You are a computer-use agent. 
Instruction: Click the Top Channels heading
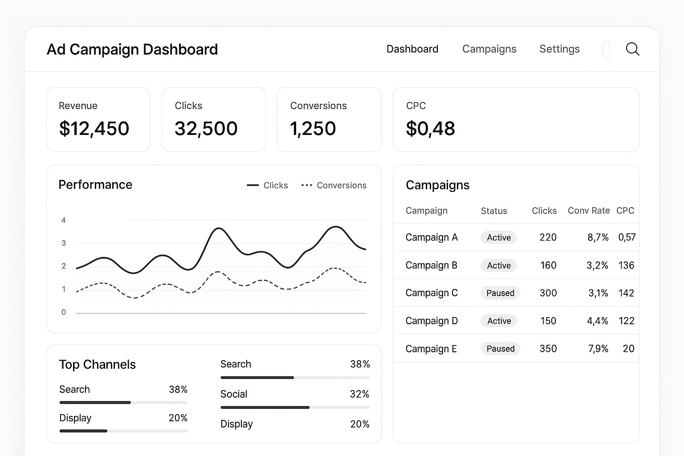pos(98,364)
